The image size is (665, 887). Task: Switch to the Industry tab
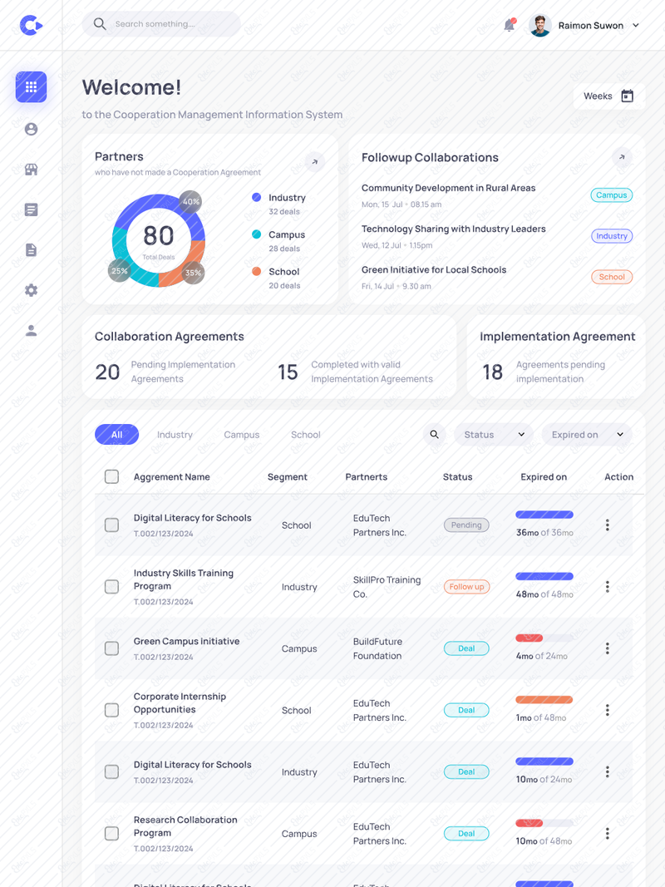(x=175, y=435)
